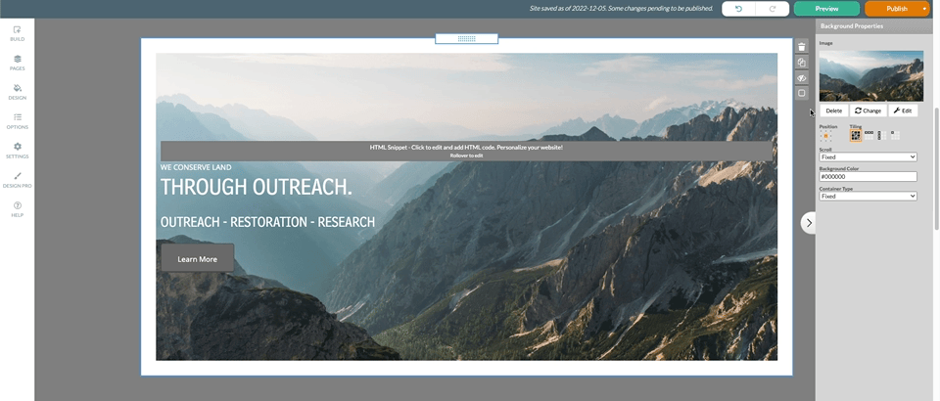
Task: Duplicate the section with the copy icon
Action: (x=802, y=63)
